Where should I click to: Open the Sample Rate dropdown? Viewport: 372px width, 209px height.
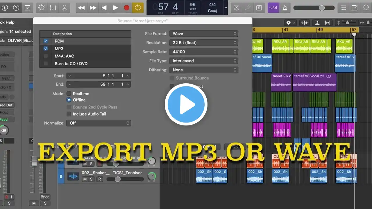pyautogui.click(x=203, y=52)
